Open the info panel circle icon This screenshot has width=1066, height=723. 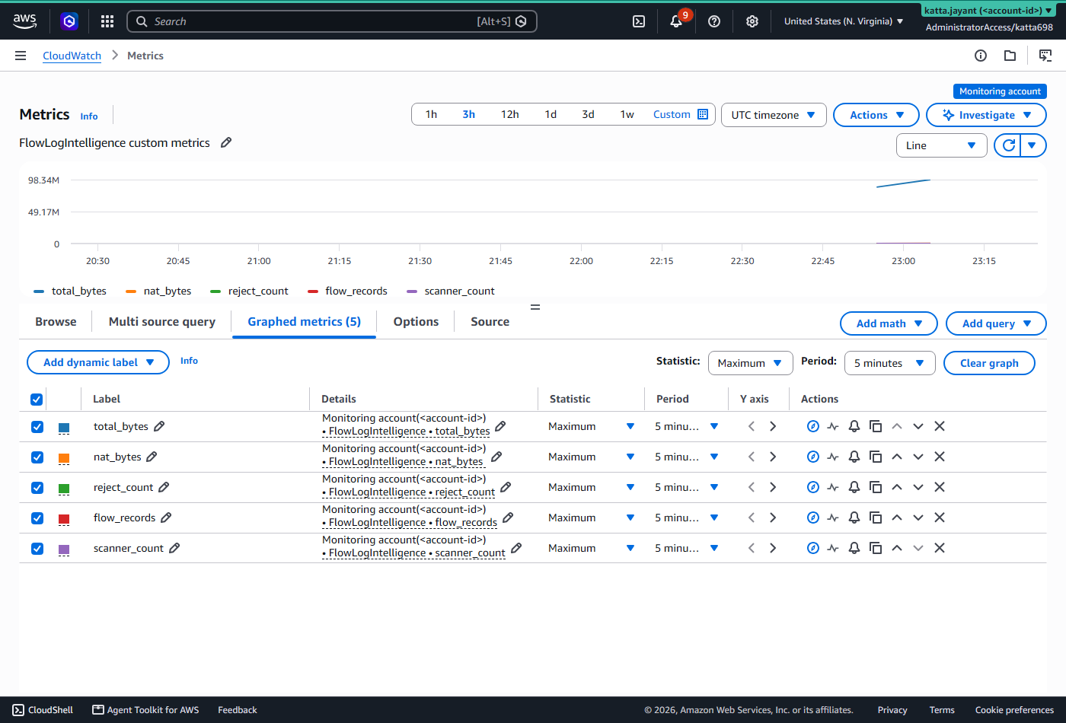tap(981, 56)
